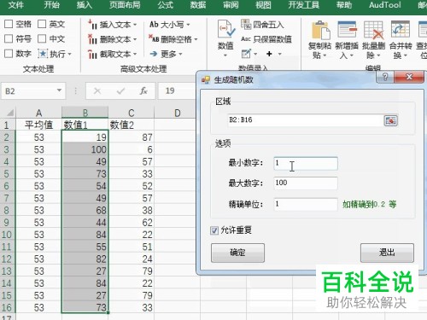Click the 复制粘贴 clipboard icon

tap(320, 30)
